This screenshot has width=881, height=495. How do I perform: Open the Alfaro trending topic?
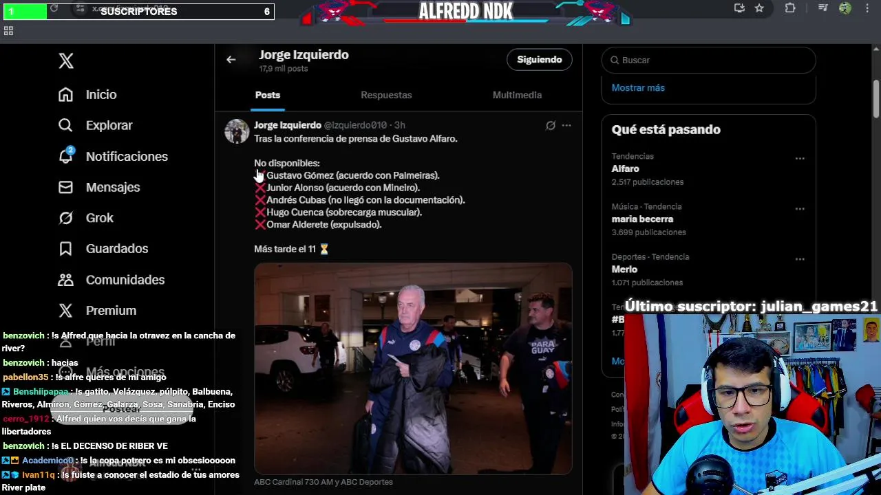626,168
